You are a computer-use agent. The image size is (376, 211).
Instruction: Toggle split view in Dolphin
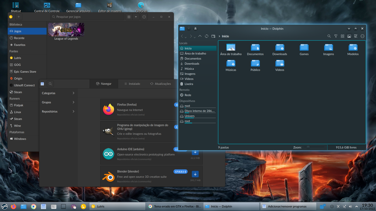[x=343, y=36]
